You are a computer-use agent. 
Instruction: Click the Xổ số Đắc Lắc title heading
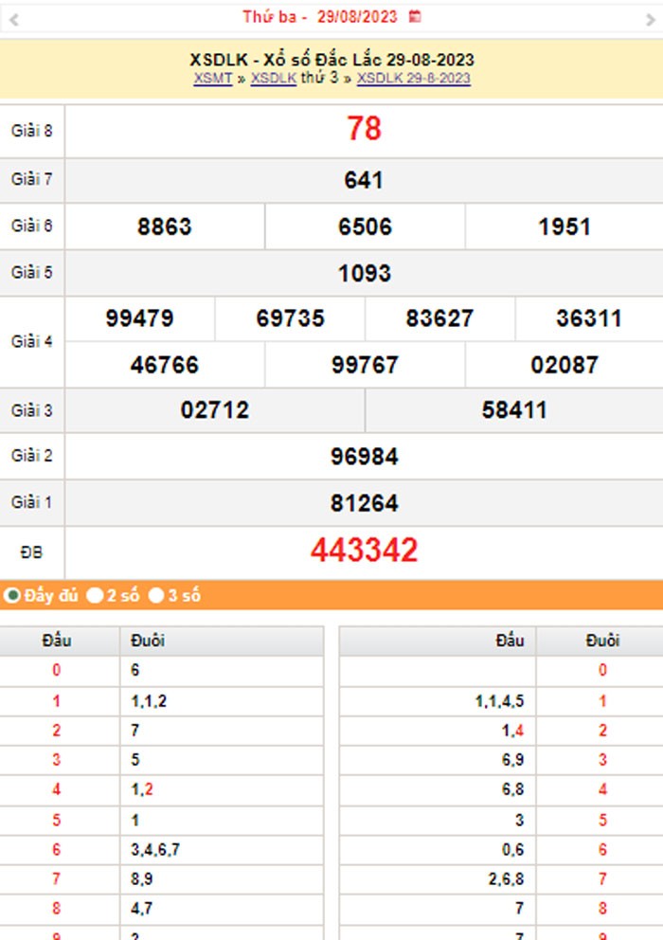tap(331, 61)
